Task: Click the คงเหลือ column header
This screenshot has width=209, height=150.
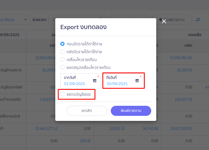Action: pos(195,35)
